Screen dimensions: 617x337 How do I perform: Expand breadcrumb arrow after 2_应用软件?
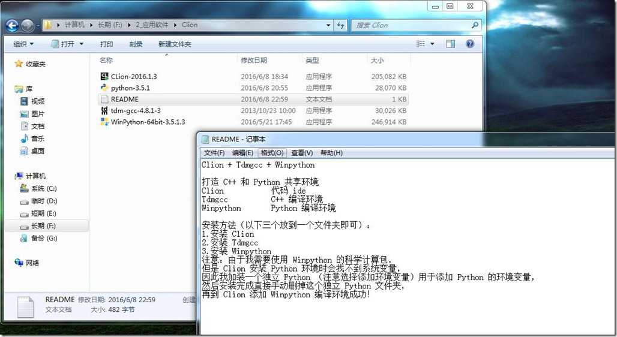tap(175, 25)
